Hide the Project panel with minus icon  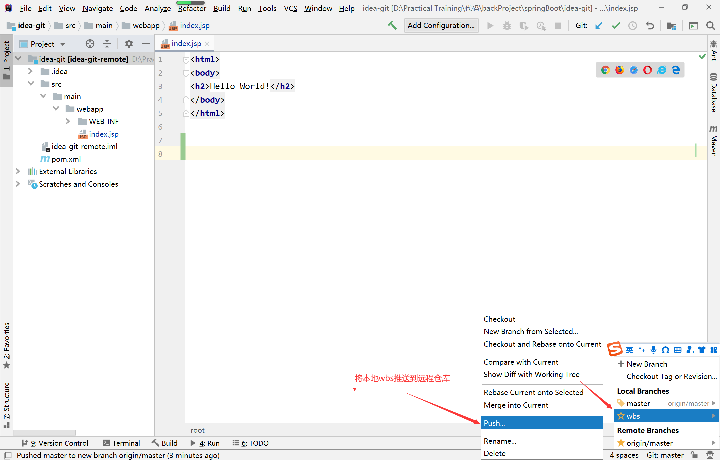coord(146,44)
